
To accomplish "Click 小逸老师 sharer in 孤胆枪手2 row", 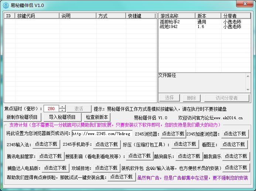I will tap(232, 22).
